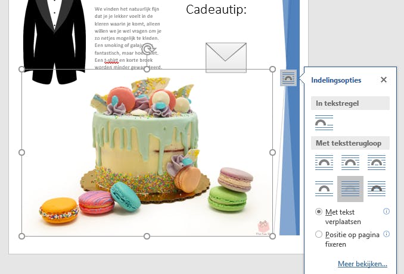The width and height of the screenshot is (404, 274).
Task: Click the rotation handle above the cake picture
Action: click(148, 49)
